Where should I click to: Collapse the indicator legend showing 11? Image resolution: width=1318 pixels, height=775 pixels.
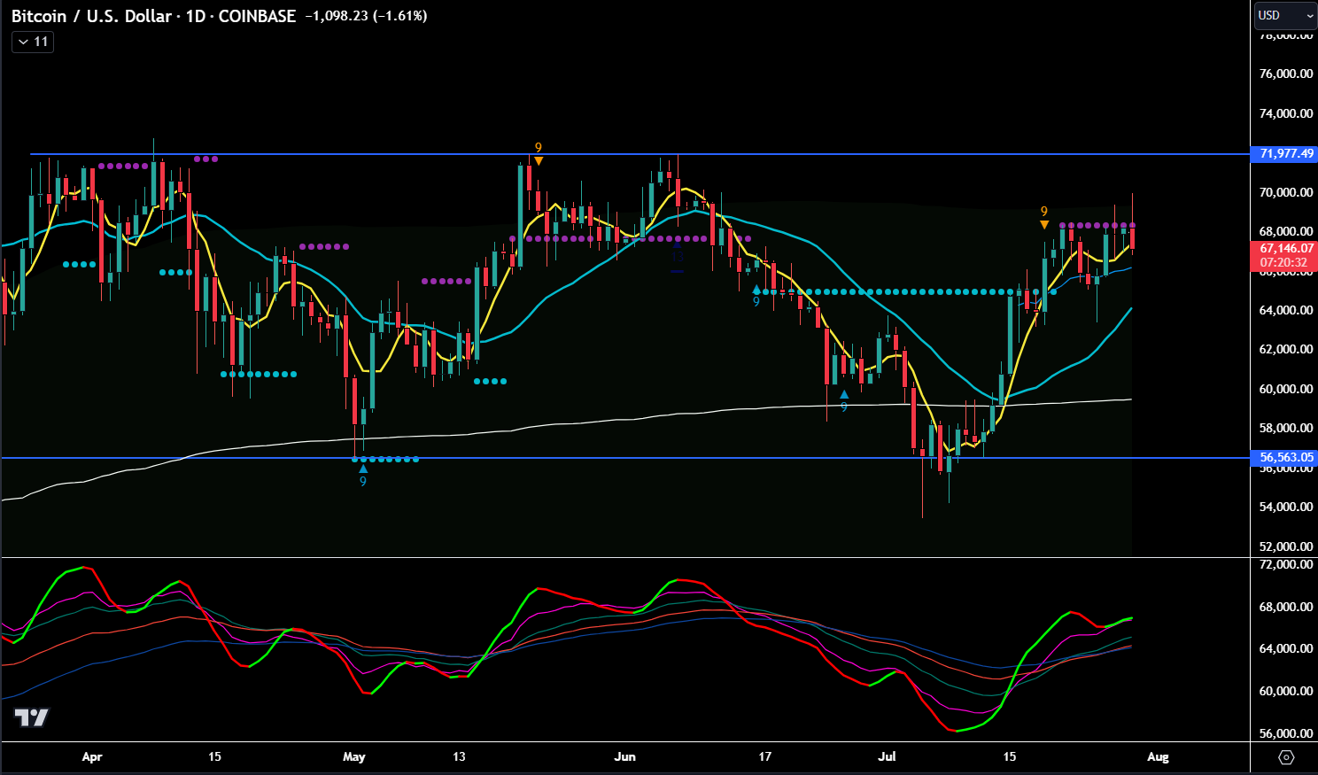point(33,42)
